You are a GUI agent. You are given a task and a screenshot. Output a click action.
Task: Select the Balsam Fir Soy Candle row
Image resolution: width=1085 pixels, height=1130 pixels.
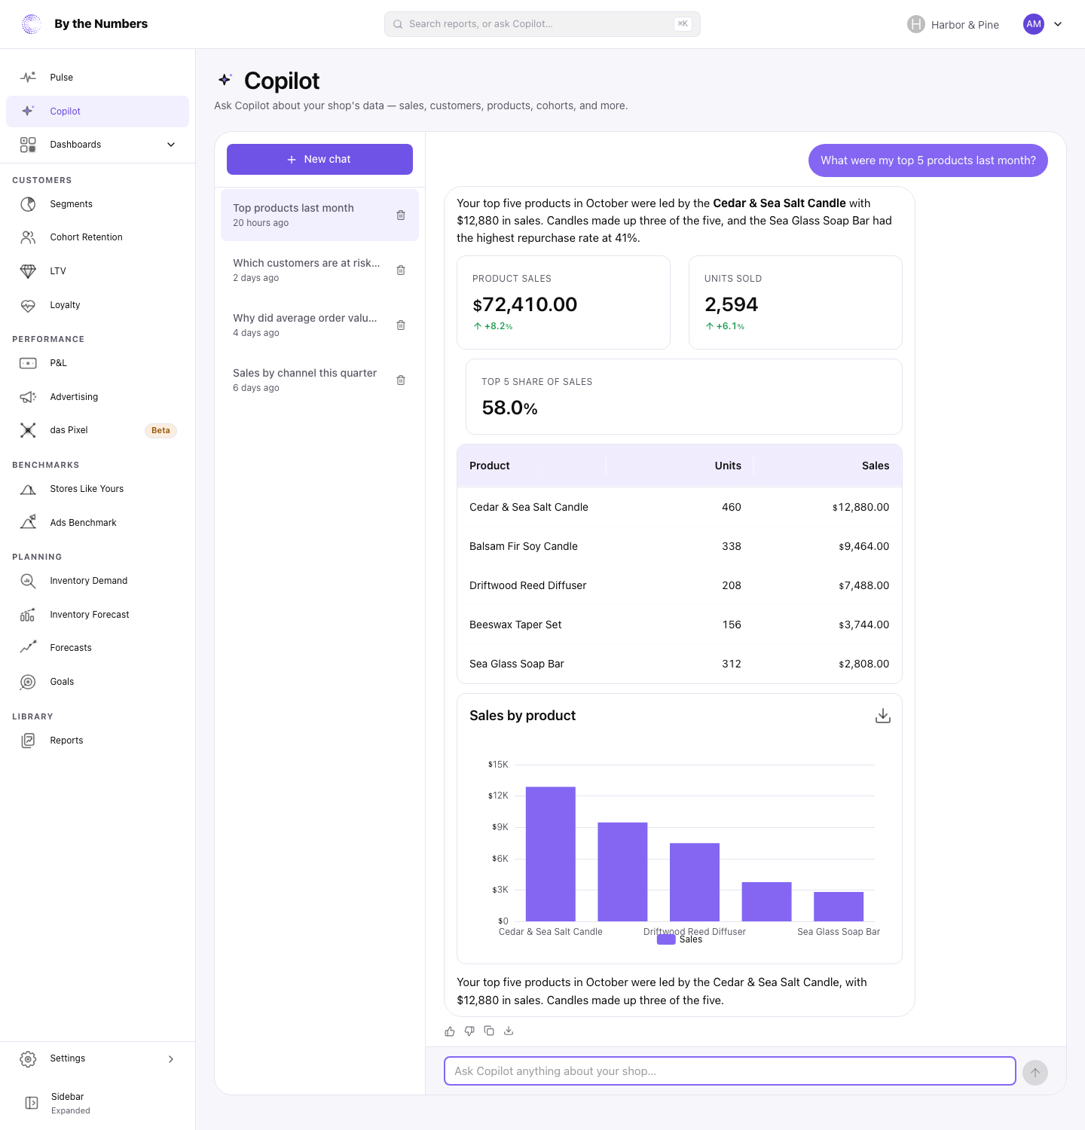[x=680, y=546]
